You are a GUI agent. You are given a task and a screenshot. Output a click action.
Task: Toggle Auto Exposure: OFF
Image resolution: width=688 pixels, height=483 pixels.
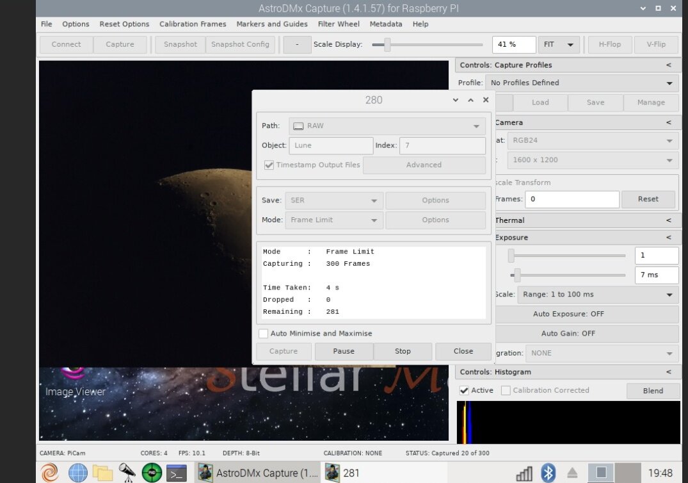(x=568, y=314)
